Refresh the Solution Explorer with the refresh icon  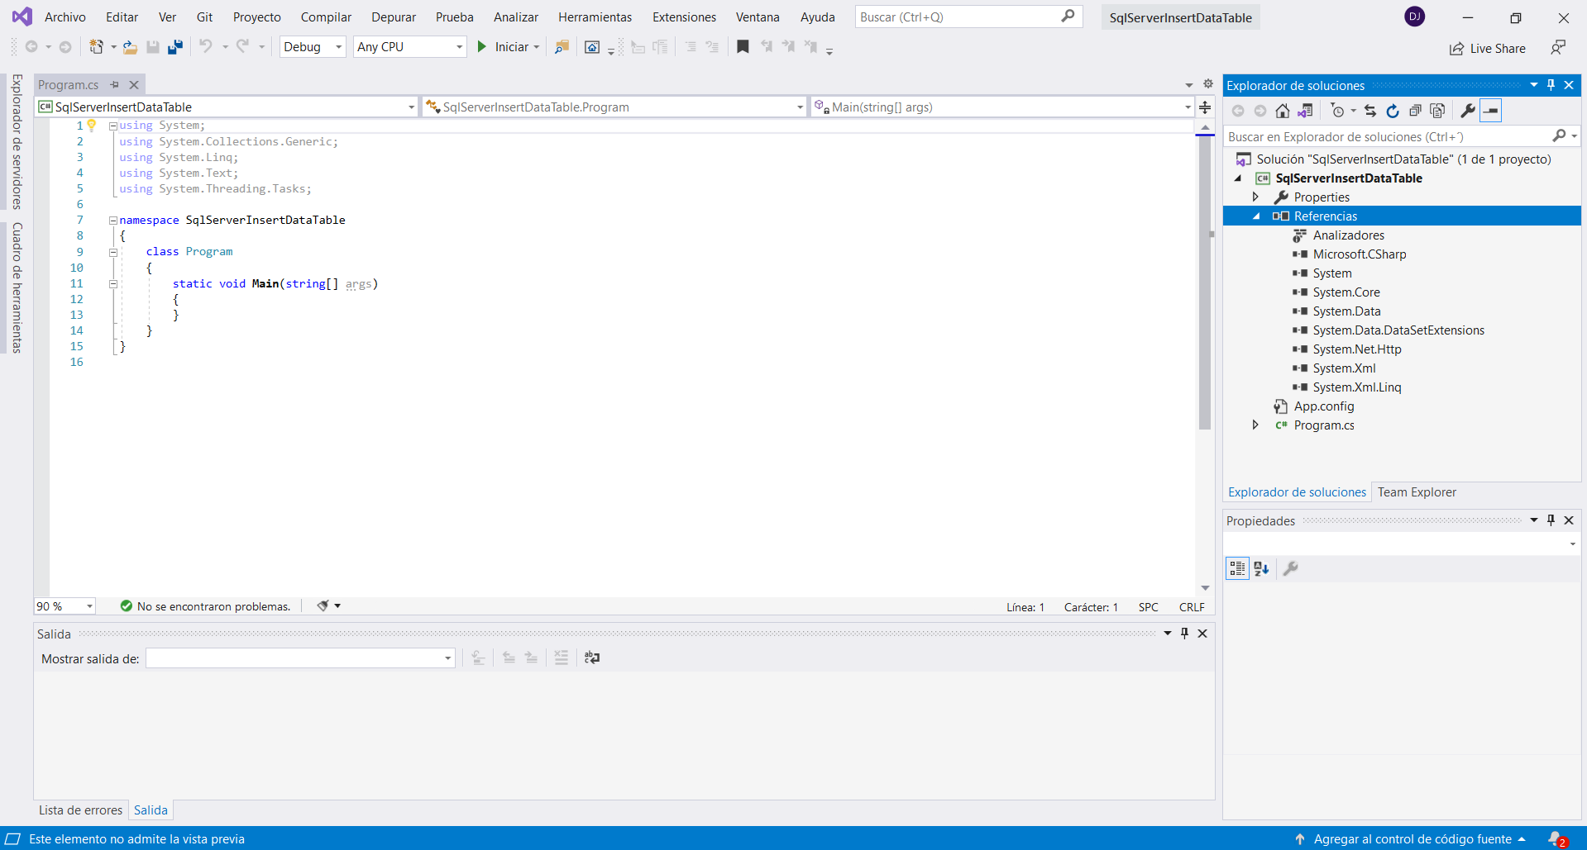click(1393, 111)
